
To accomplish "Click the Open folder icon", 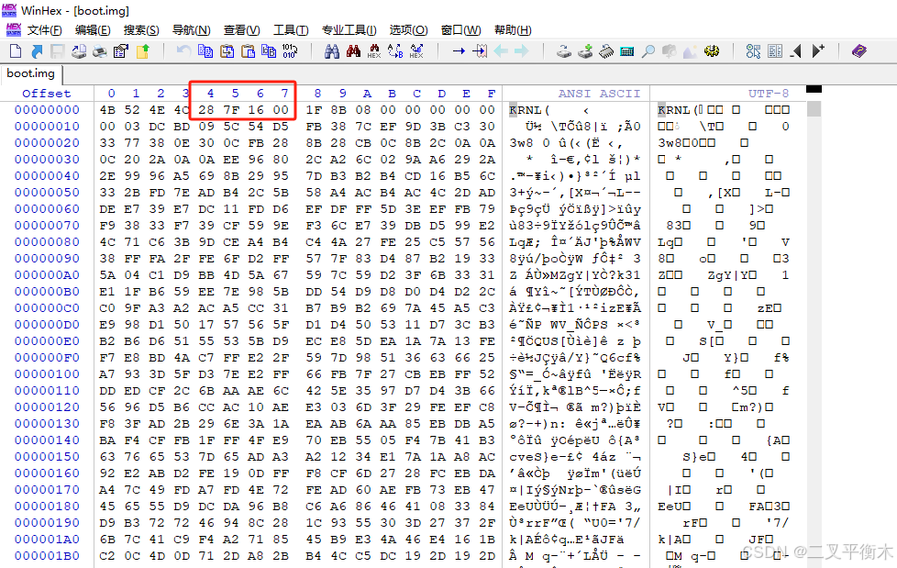I will [142, 51].
